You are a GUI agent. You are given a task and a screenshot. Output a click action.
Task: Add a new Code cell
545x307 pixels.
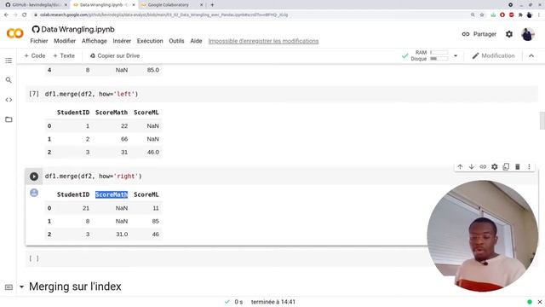click(x=35, y=55)
